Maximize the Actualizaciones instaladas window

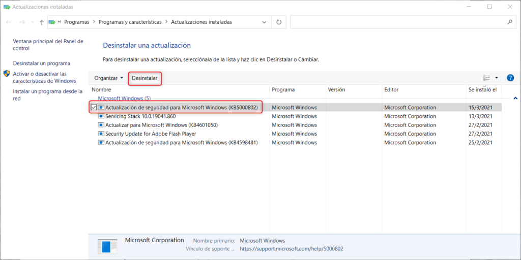pyautogui.click(x=489, y=7)
